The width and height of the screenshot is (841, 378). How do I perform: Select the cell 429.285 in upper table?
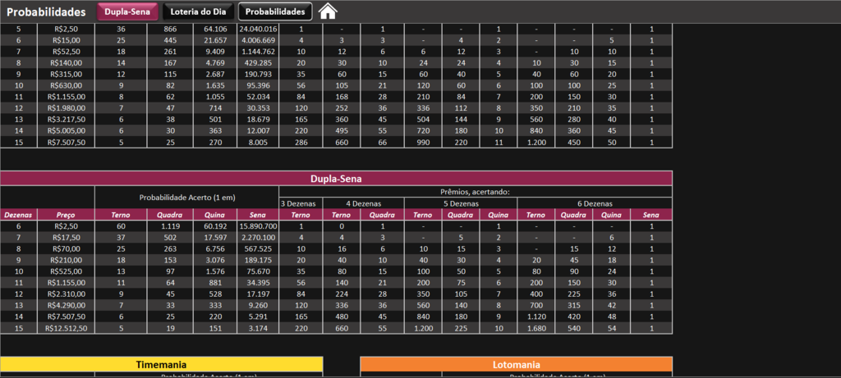258,62
